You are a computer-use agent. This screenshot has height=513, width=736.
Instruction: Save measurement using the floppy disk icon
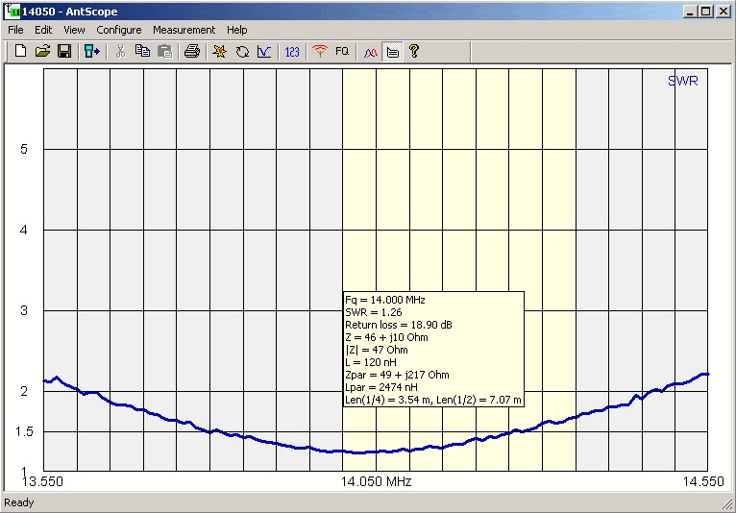63,52
